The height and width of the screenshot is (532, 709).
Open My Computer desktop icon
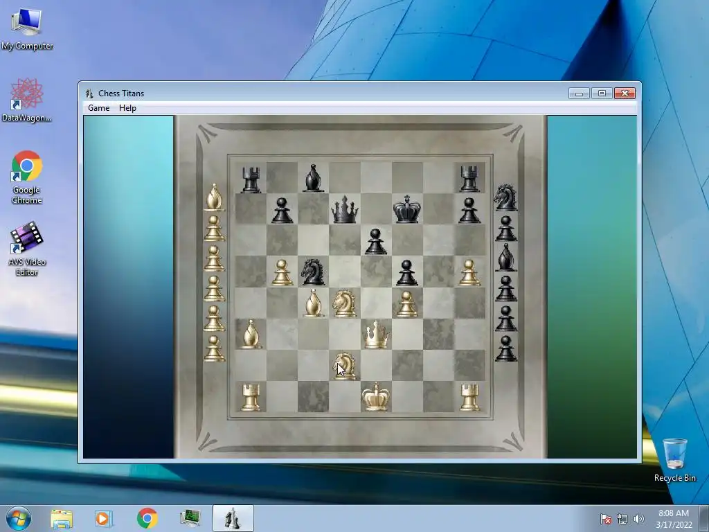point(27,29)
